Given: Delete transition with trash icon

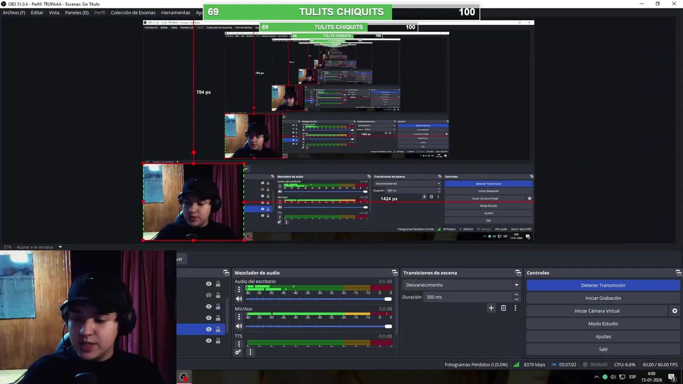Looking at the screenshot, I should click(503, 308).
